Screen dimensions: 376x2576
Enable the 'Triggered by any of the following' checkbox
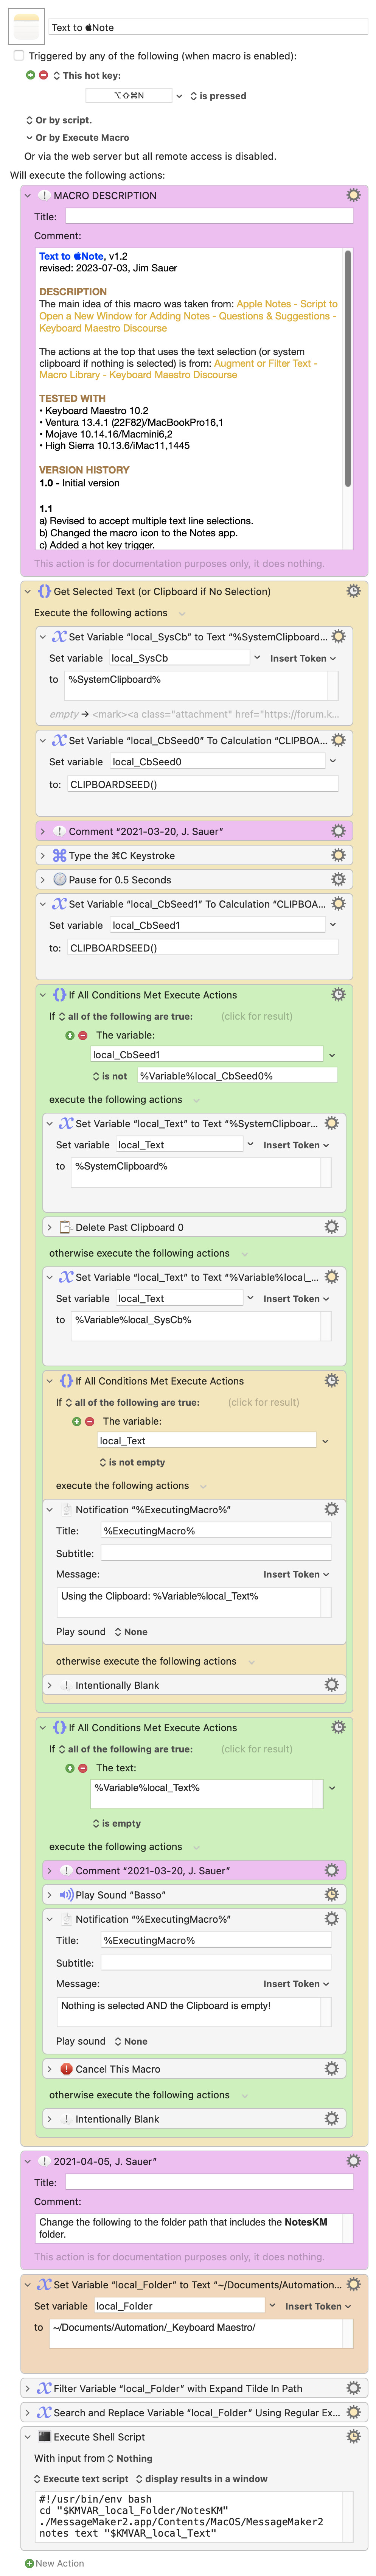point(18,56)
